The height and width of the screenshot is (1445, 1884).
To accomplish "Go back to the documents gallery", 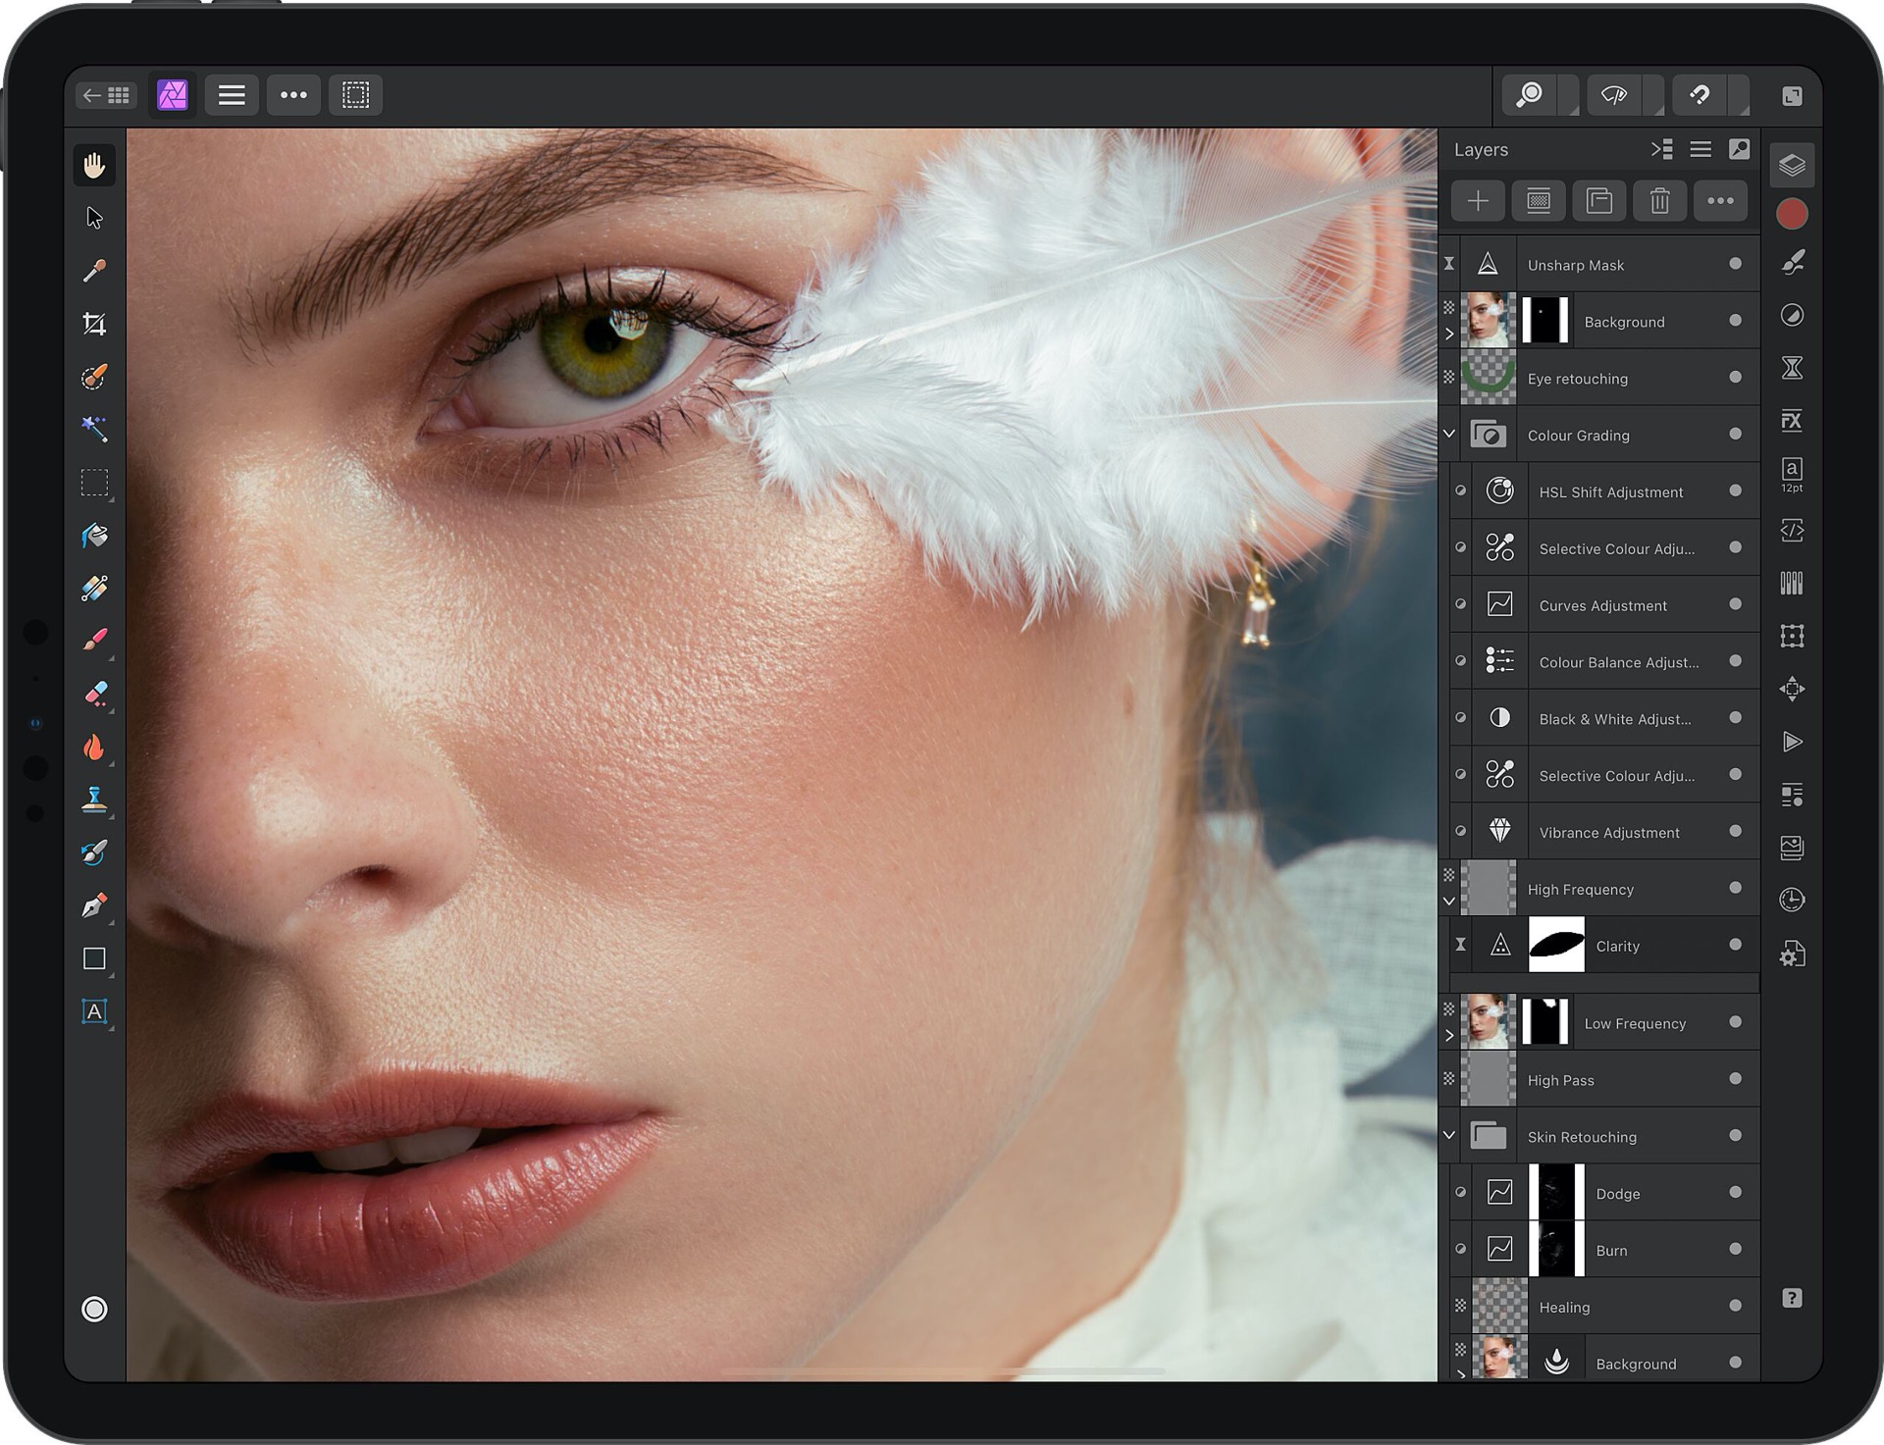I will point(106,95).
